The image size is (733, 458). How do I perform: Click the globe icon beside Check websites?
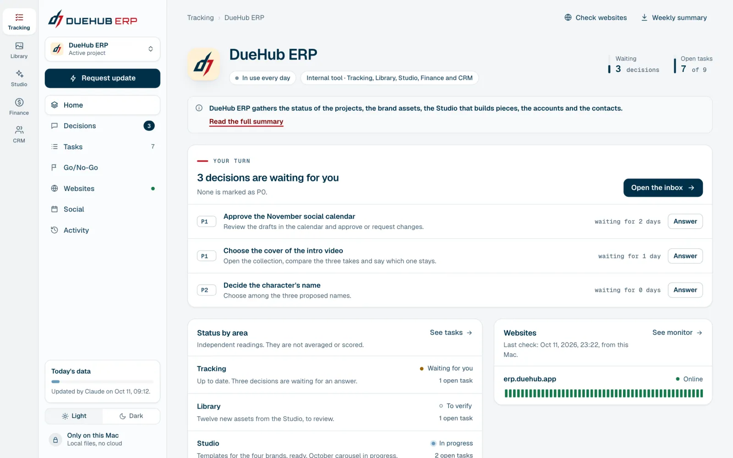point(568,17)
